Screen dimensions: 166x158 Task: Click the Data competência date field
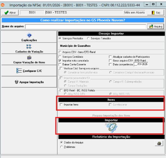pos(141,64)
